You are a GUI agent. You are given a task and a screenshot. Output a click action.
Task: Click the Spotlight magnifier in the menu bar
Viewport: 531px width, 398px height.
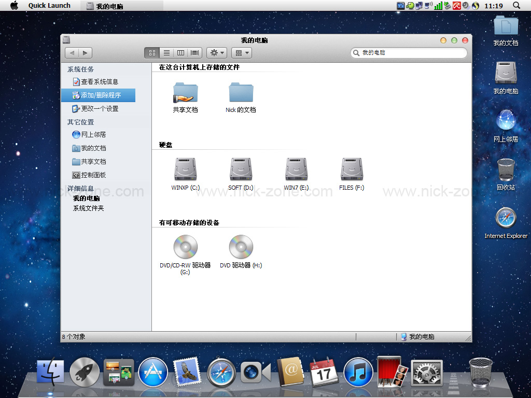pos(516,5)
